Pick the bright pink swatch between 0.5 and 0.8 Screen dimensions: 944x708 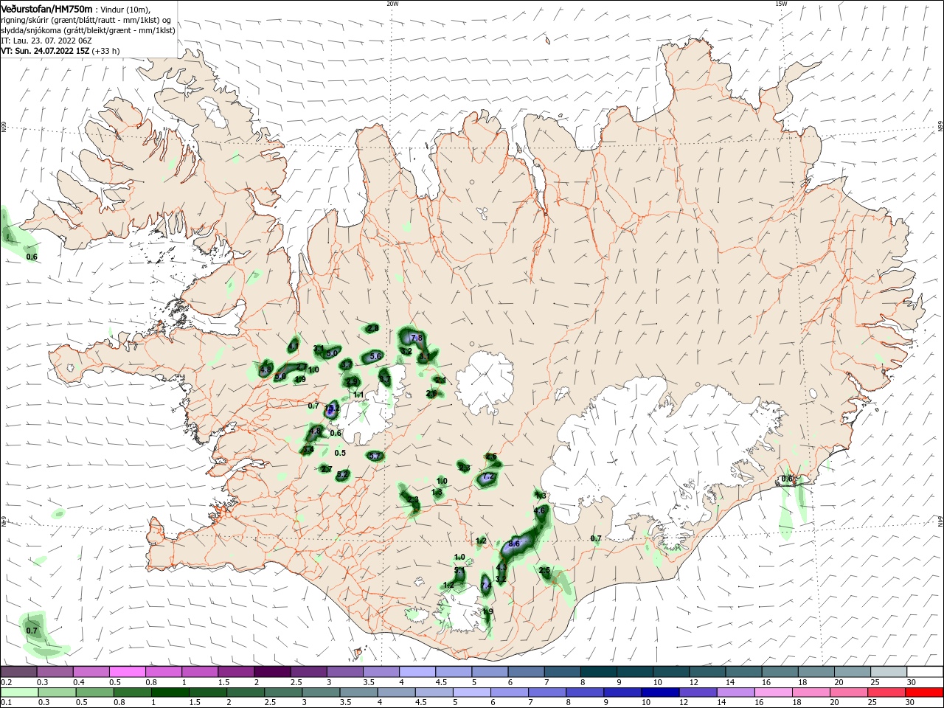point(128,671)
